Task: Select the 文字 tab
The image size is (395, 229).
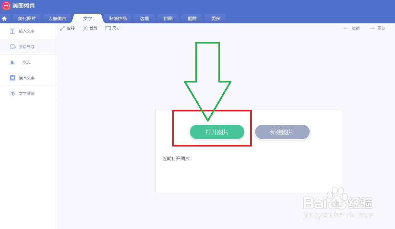Action: pos(88,19)
